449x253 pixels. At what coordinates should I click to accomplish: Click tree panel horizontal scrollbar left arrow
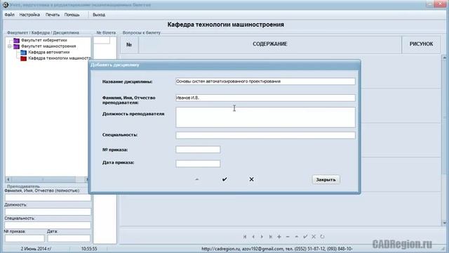(x=8, y=180)
